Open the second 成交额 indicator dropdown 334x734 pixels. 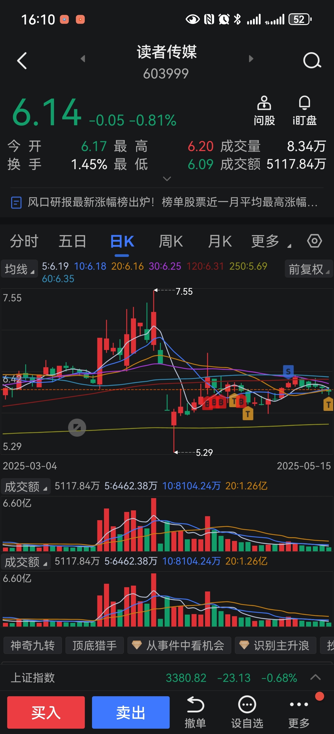tap(26, 562)
